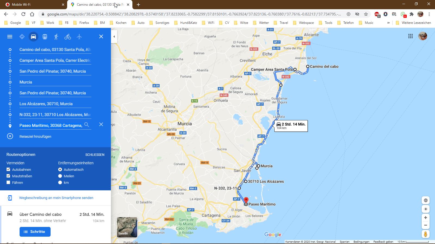435x244 pixels.
Task: Select public transit travel mode
Action: pos(45,37)
